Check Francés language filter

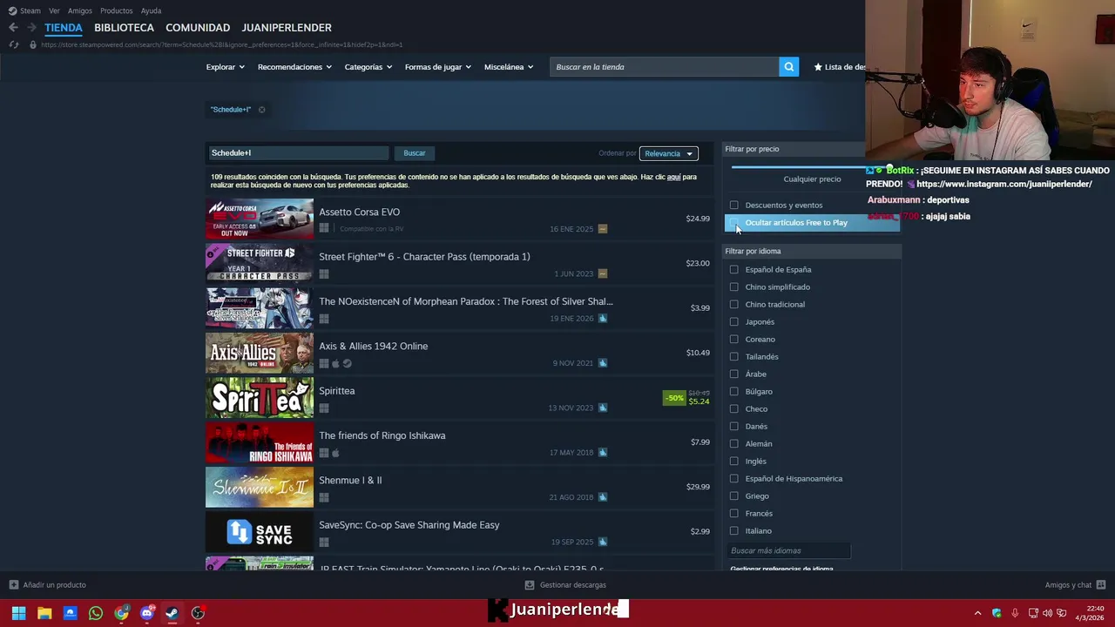pyautogui.click(x=734, y=514)
